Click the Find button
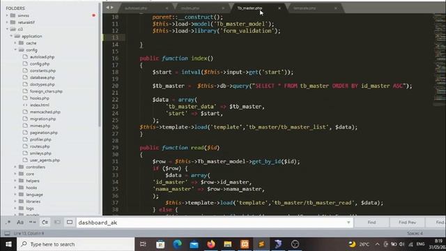446x251 pixels. (371, 222)
